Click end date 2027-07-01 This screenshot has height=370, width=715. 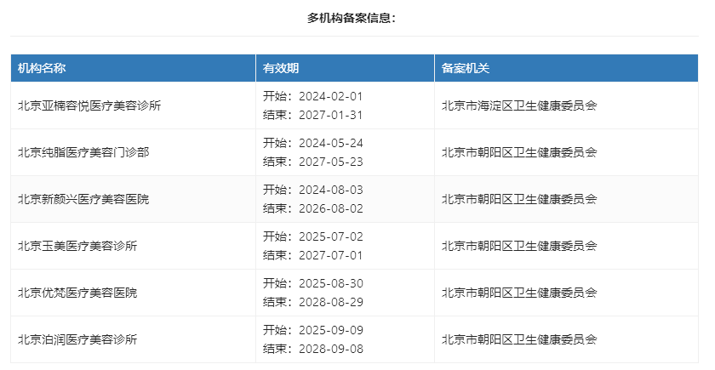(x=330, y=256)
